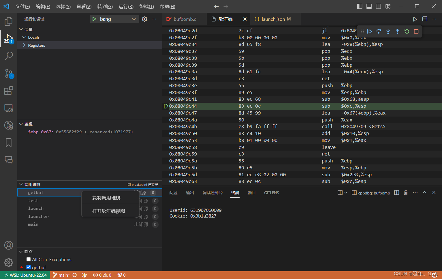This screenshot has width=442, height=279.
Task: Switch to the 调试控制台 panel tab
Action: click(212, 193)
